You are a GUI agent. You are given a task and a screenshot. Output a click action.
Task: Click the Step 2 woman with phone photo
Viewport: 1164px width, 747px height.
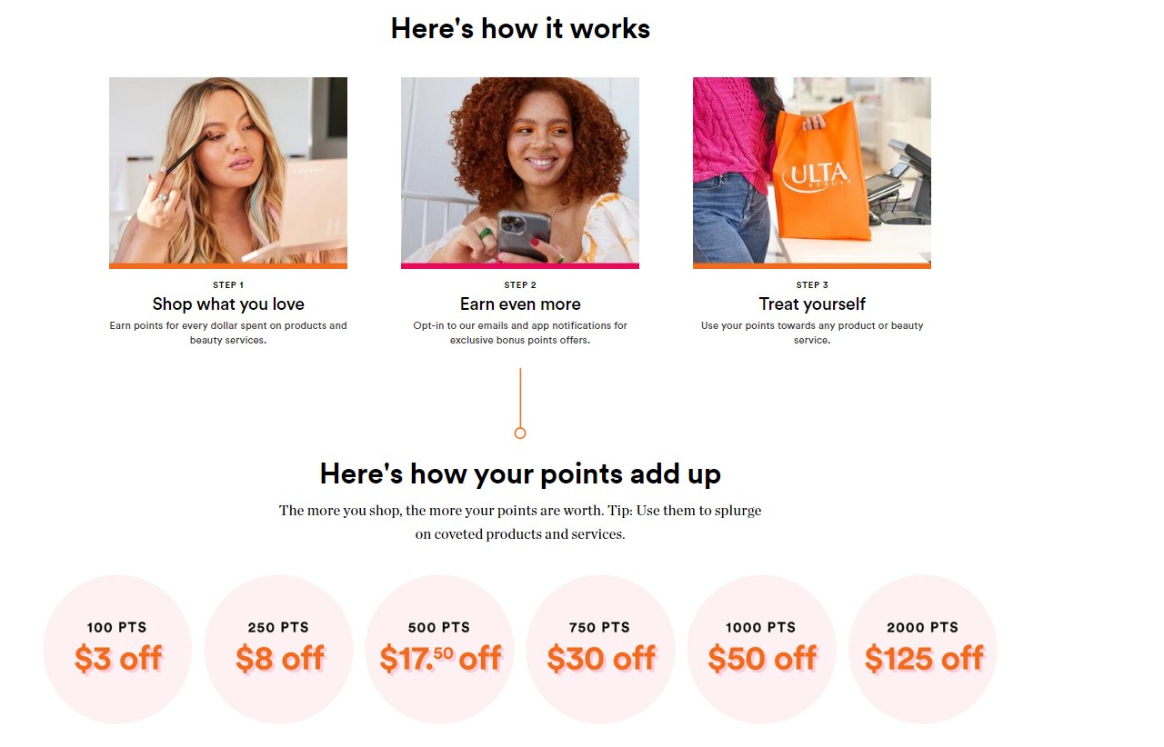pos(520,173)
